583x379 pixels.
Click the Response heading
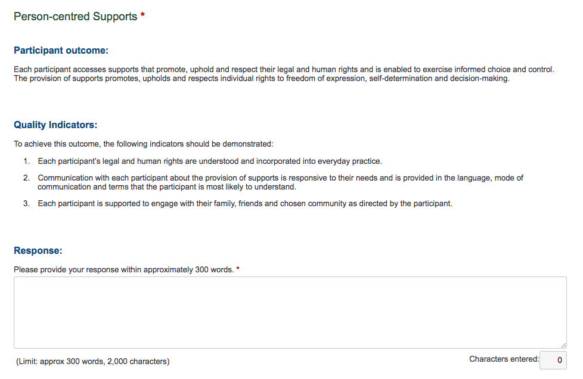tap(38, 250)
